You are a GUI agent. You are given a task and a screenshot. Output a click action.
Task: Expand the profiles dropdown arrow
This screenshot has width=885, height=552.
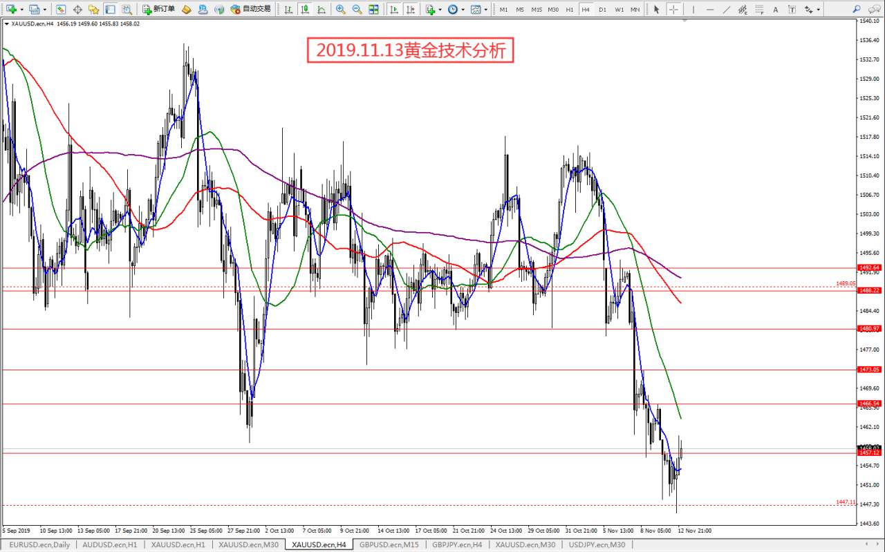point(46,9)
